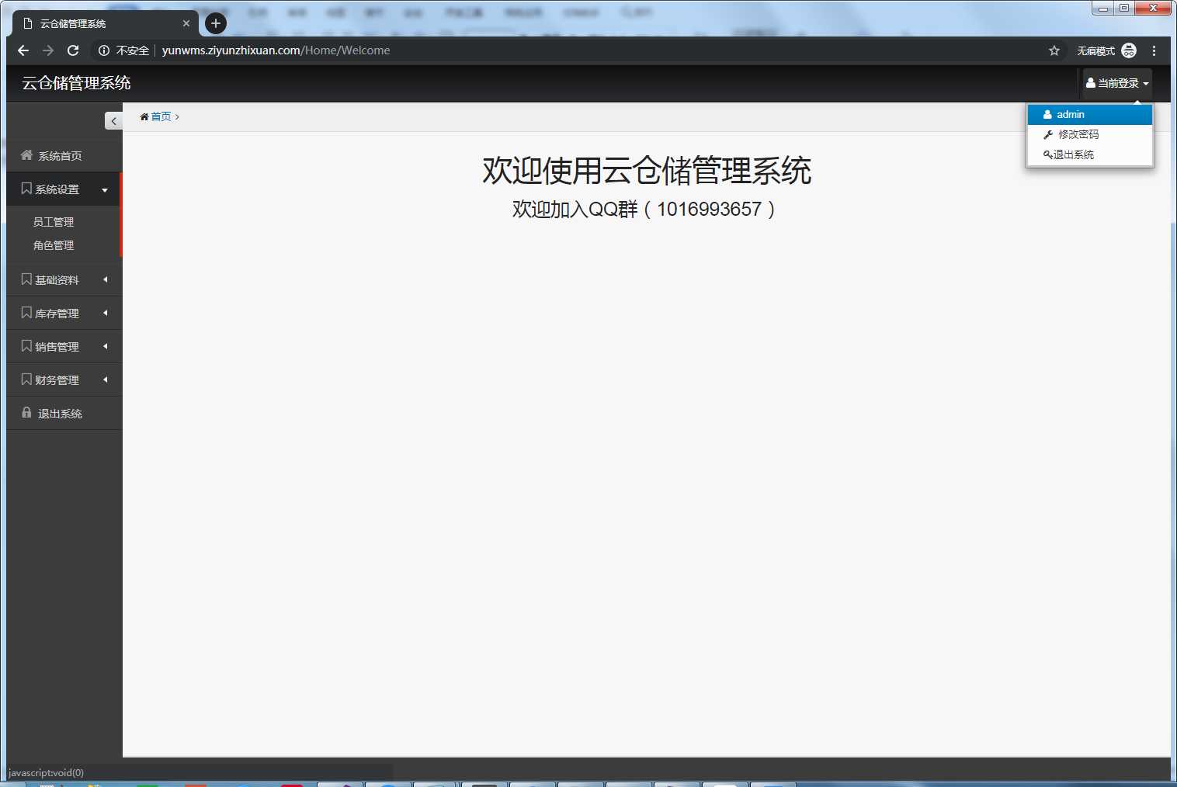
Task: Close the 云仓储管理系统 browser tab
Action: coord(186,23)
